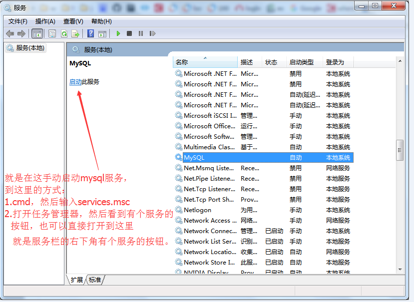Select the Multimedia Clas... service
This screenshot has height=302, width=414.
click(264, 147)
